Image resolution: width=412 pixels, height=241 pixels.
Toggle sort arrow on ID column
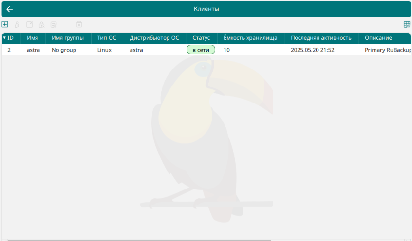5,38
